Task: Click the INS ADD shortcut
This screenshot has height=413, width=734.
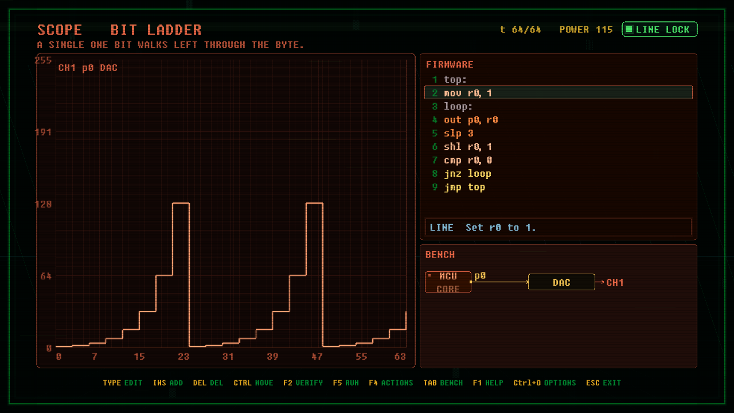Action: pyautogui.click(x=168, y=383)
